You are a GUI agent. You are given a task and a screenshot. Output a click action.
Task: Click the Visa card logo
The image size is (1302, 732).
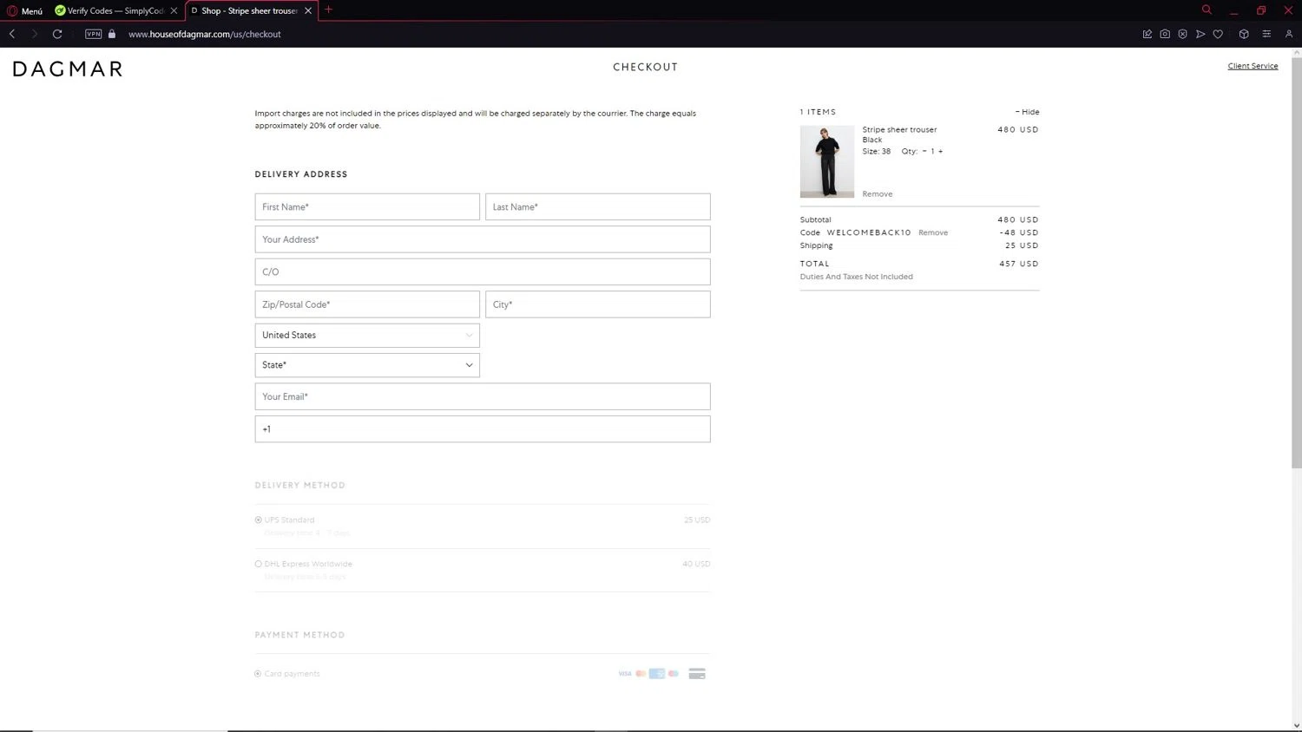(625, 674)
